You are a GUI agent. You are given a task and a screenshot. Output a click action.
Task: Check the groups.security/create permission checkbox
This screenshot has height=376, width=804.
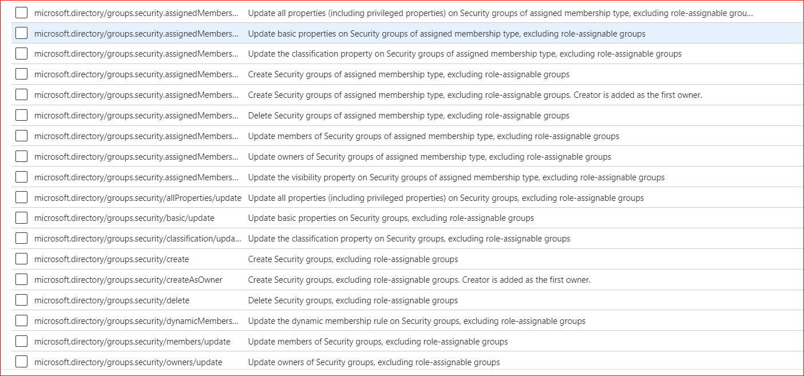tap(21, 259)
